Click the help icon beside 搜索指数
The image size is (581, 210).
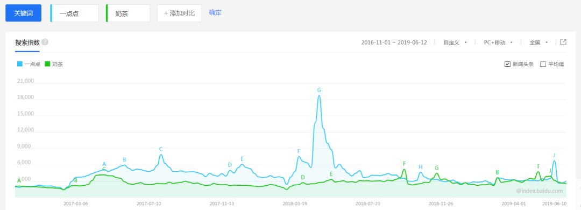pos(45,42)
